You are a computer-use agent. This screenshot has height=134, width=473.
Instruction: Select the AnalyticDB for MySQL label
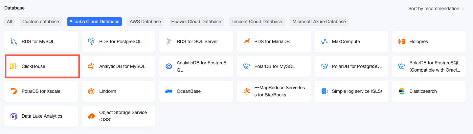pyautogui.click(x=122, y=66)
